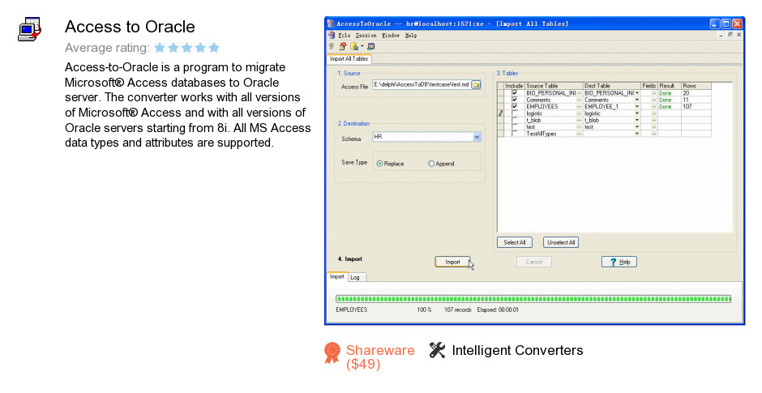Click the Source Table column header
The image size is (762, 393).
(554, 86)
